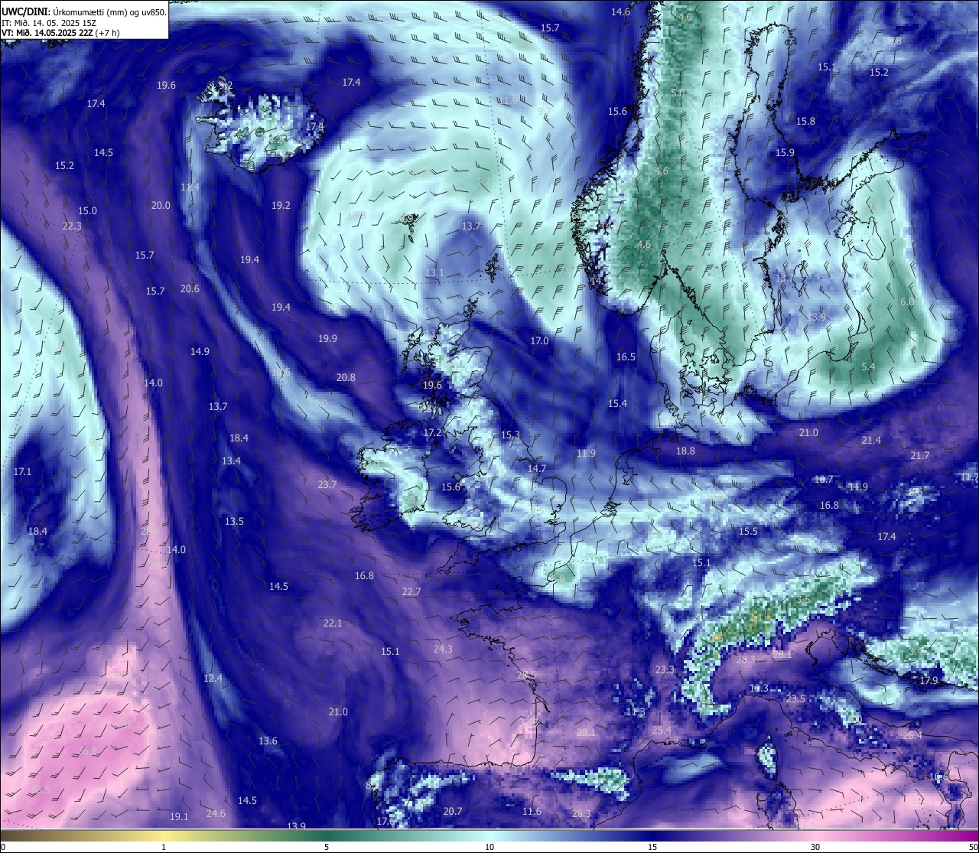Image resolution: width=979 pixels, height=853 pixels.
Task: Select the 13.4 value label
Action: [x=231, y=461]
